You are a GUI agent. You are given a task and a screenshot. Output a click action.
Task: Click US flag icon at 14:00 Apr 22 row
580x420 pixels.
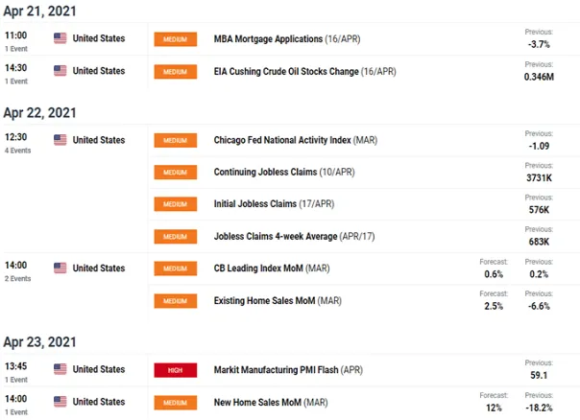pos(60,268)
